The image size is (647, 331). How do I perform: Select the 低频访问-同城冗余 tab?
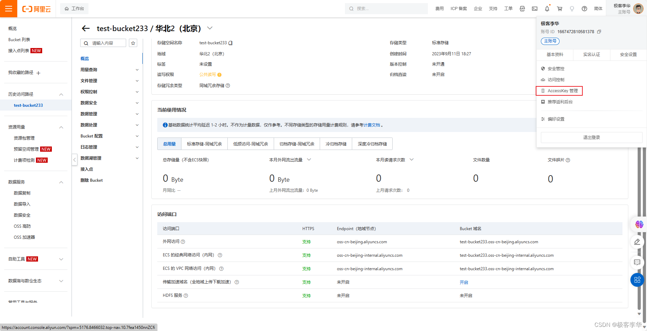coord(251,144)
